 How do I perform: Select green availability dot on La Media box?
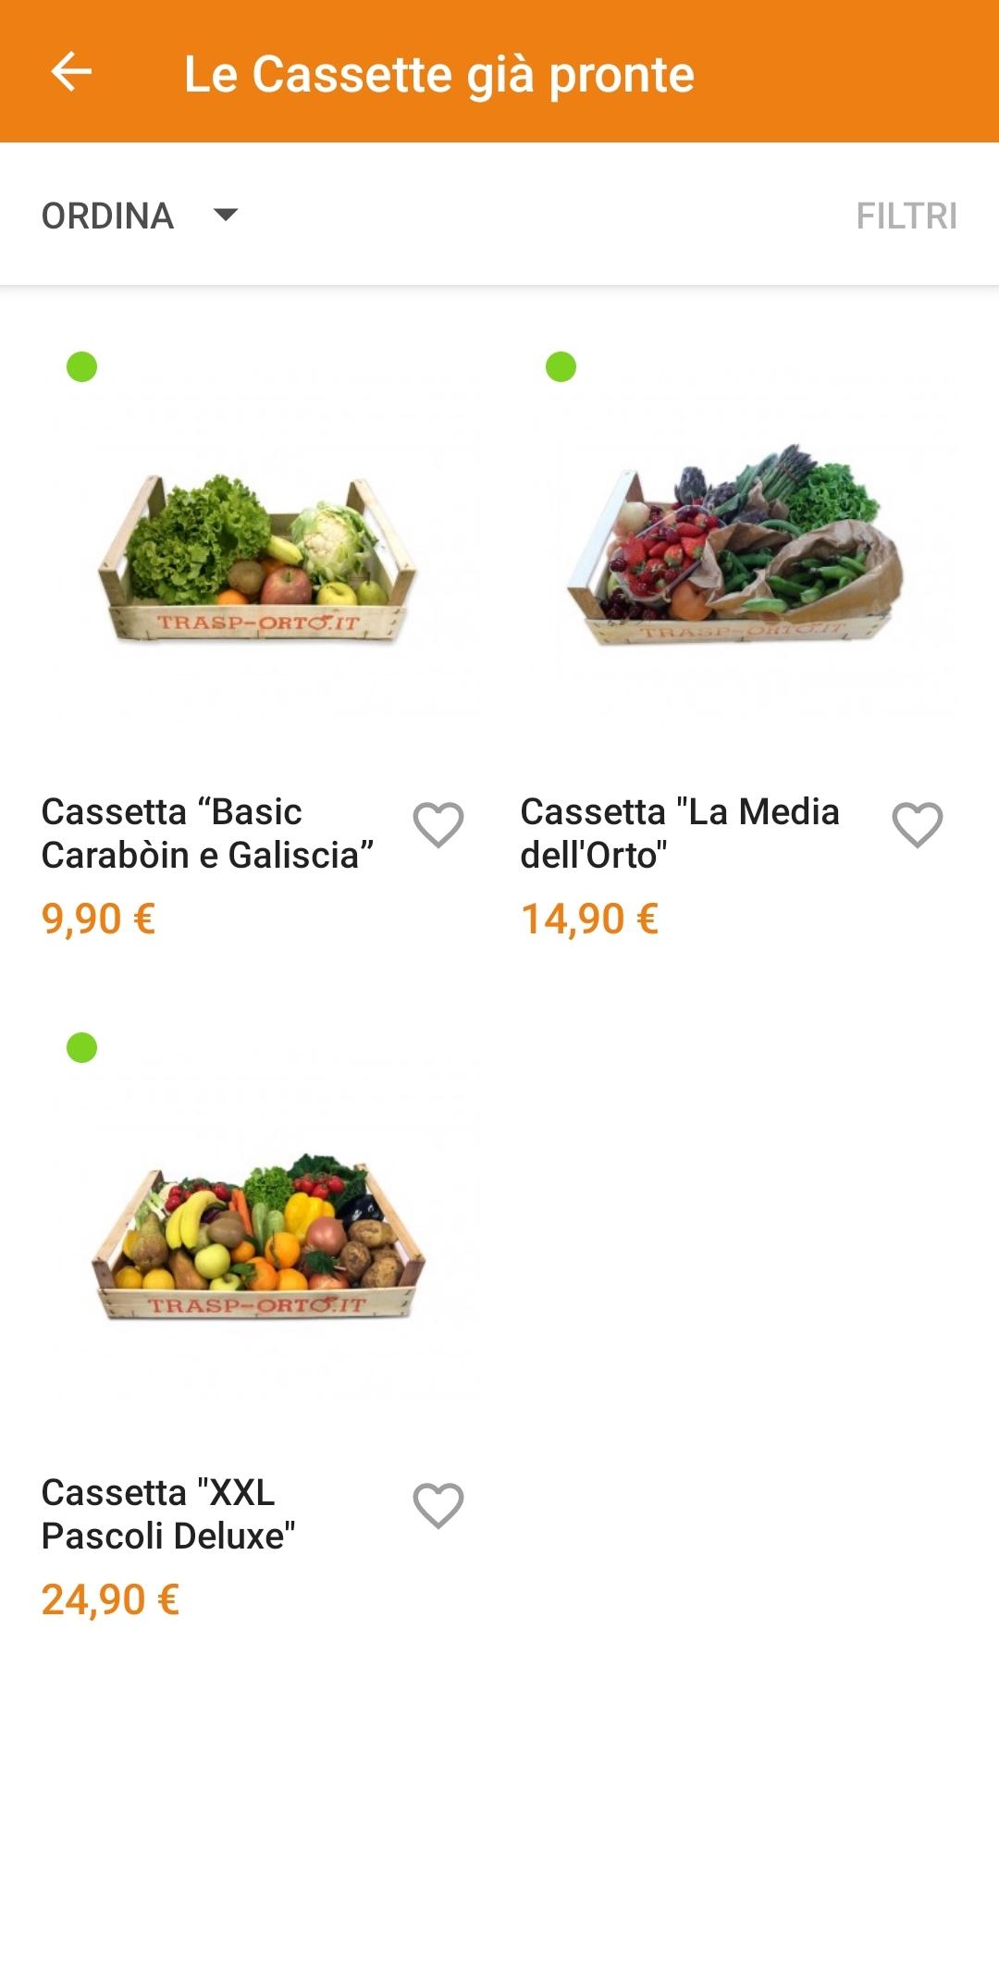point(561,367)
